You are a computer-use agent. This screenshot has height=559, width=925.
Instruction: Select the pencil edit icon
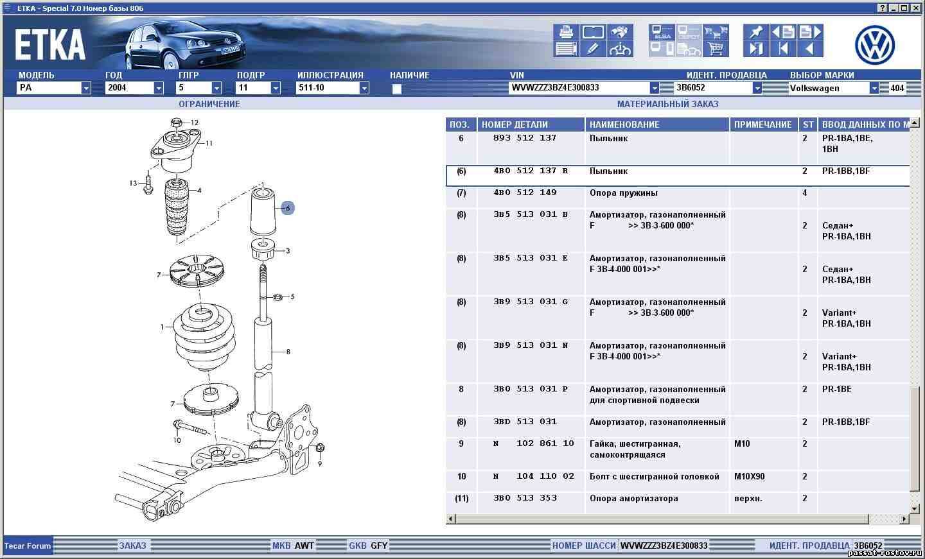coord(593,49)
